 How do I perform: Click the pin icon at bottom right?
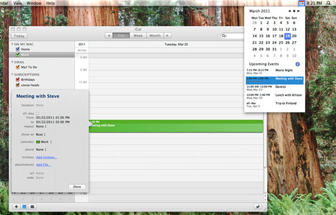tap(258, 207)
